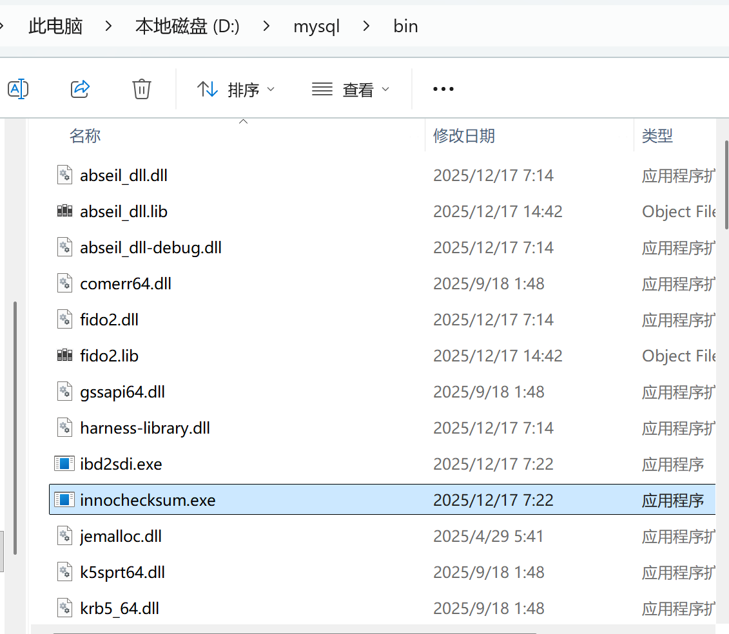Expand chevron after 本地磁盘 (D:) breadcrumb
729x634 pixels.
266,26
